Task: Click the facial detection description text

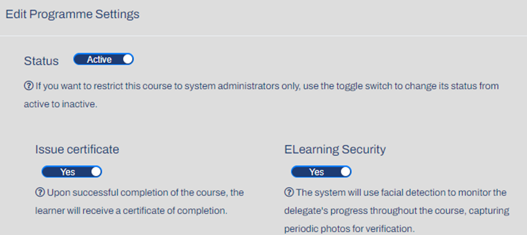Action: (x=396, y=211)
